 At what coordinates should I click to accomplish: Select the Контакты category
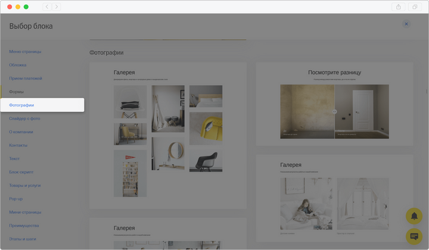tap(18, 145)
